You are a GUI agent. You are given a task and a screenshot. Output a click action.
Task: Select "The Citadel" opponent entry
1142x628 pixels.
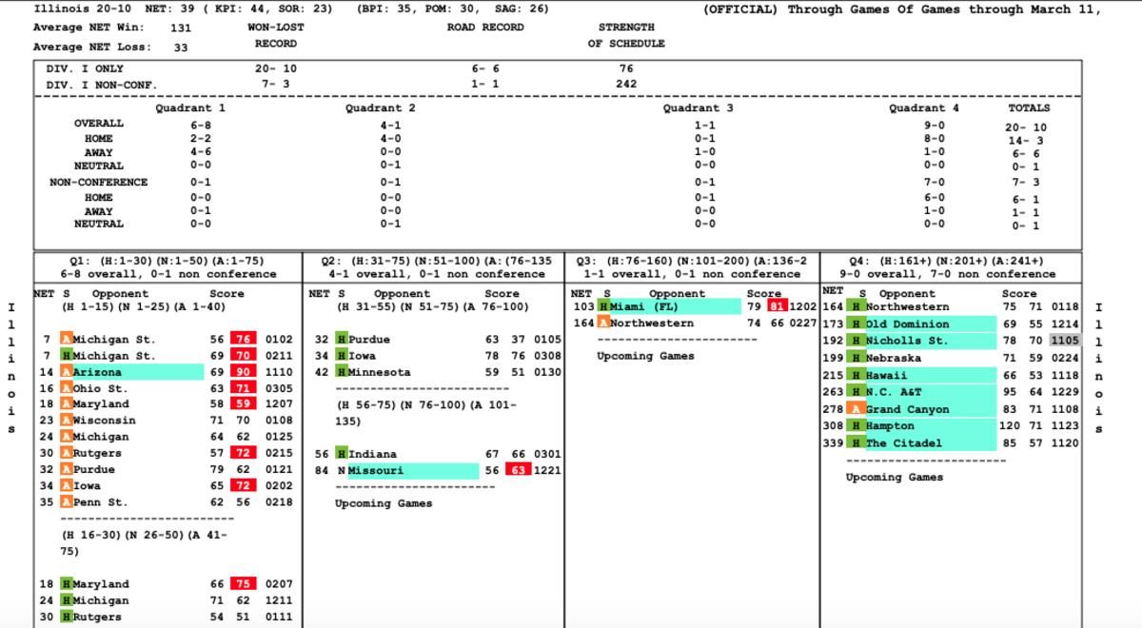click(x=930, y=443)
